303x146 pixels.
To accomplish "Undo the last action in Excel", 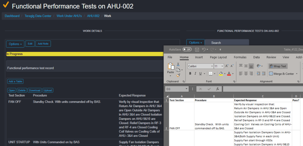I will tap(204, 50).
